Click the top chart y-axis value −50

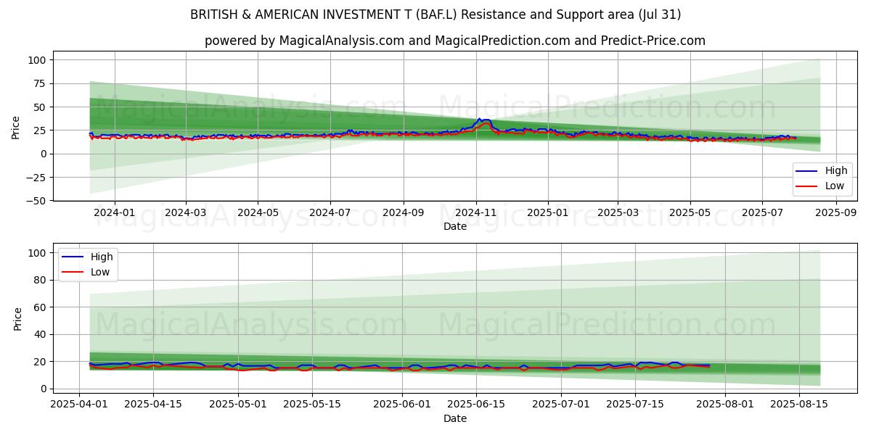[36, 201]
